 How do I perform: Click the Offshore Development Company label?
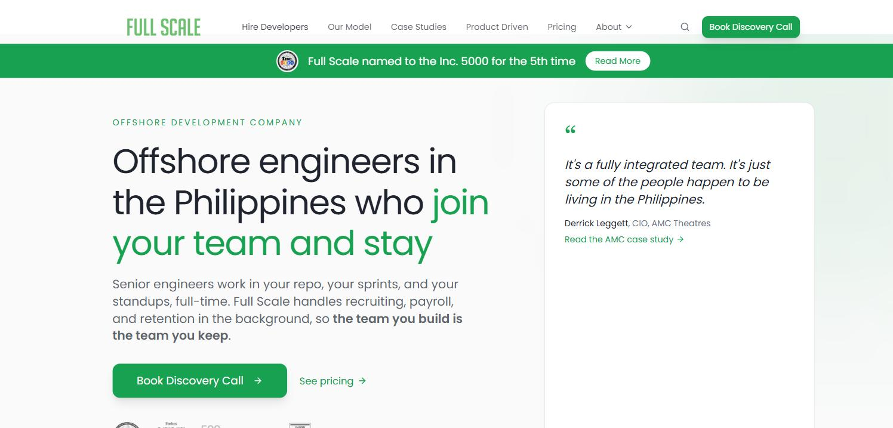pos(208,122)
